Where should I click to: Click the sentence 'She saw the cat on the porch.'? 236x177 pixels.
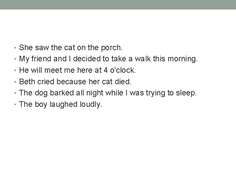(x=71, y=48)
